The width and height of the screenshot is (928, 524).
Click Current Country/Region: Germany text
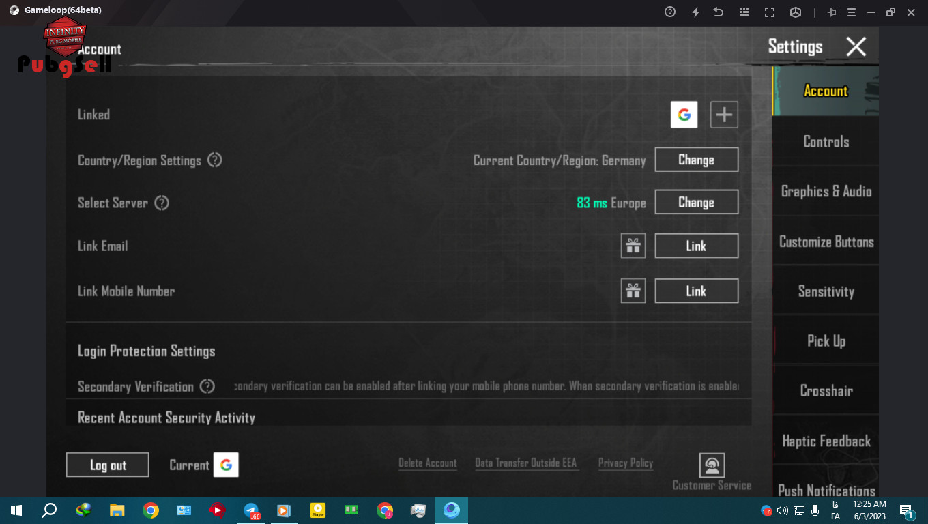point(560,160)
